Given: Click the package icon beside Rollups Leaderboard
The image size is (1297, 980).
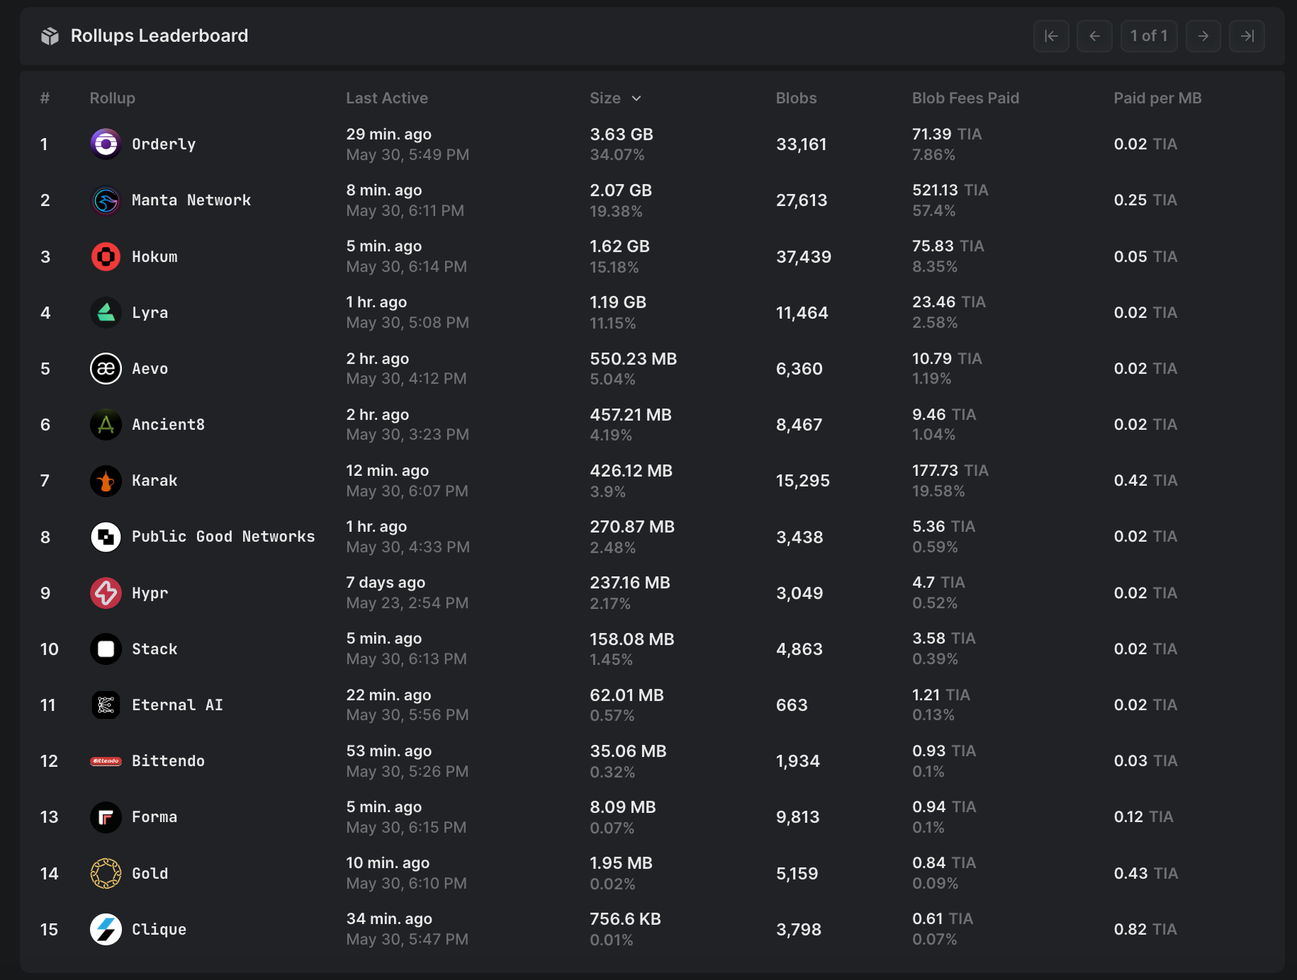Looking at the screenshot, I should click(x=49, y=35).
